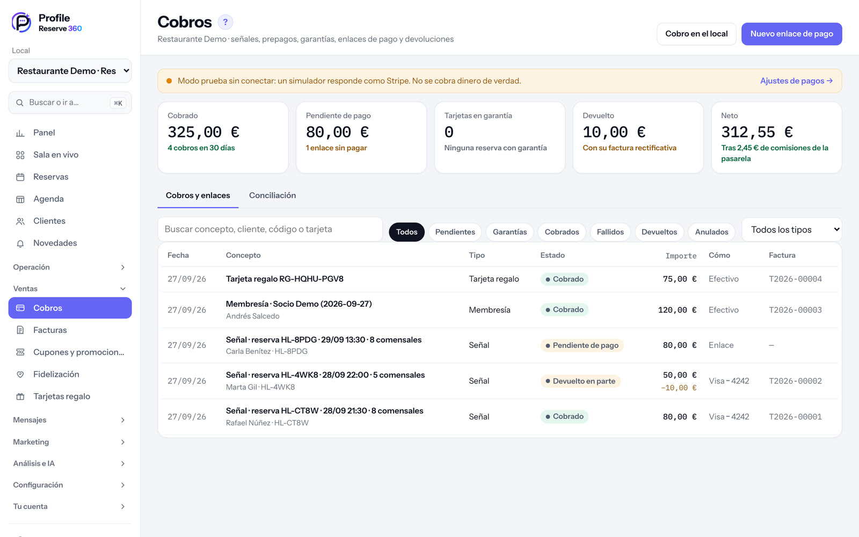Click the Fecha column header
Screen dimensions: 859x537
(178, 256)
